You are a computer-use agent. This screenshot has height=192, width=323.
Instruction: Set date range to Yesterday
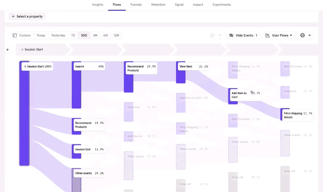[x=58, y=35]
